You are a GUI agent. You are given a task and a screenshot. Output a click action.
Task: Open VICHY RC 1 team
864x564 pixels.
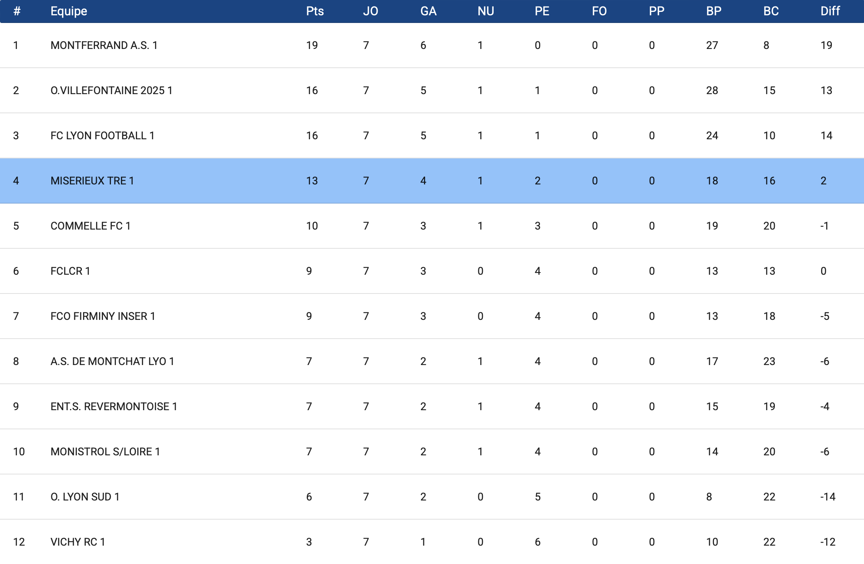click(x=78, y=542)
